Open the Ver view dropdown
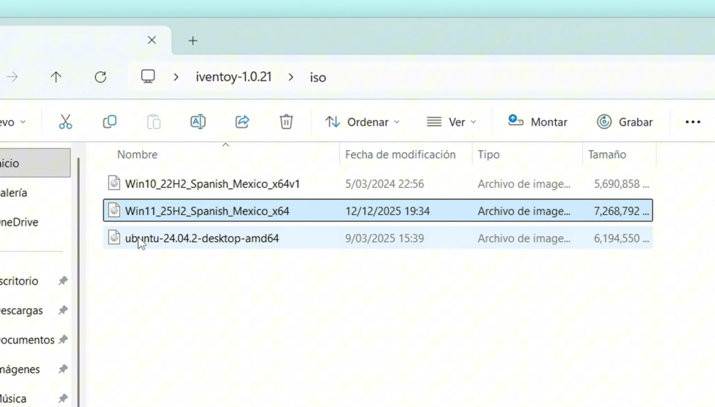Viewport: 715px width, 407px height. click(451, 122)
